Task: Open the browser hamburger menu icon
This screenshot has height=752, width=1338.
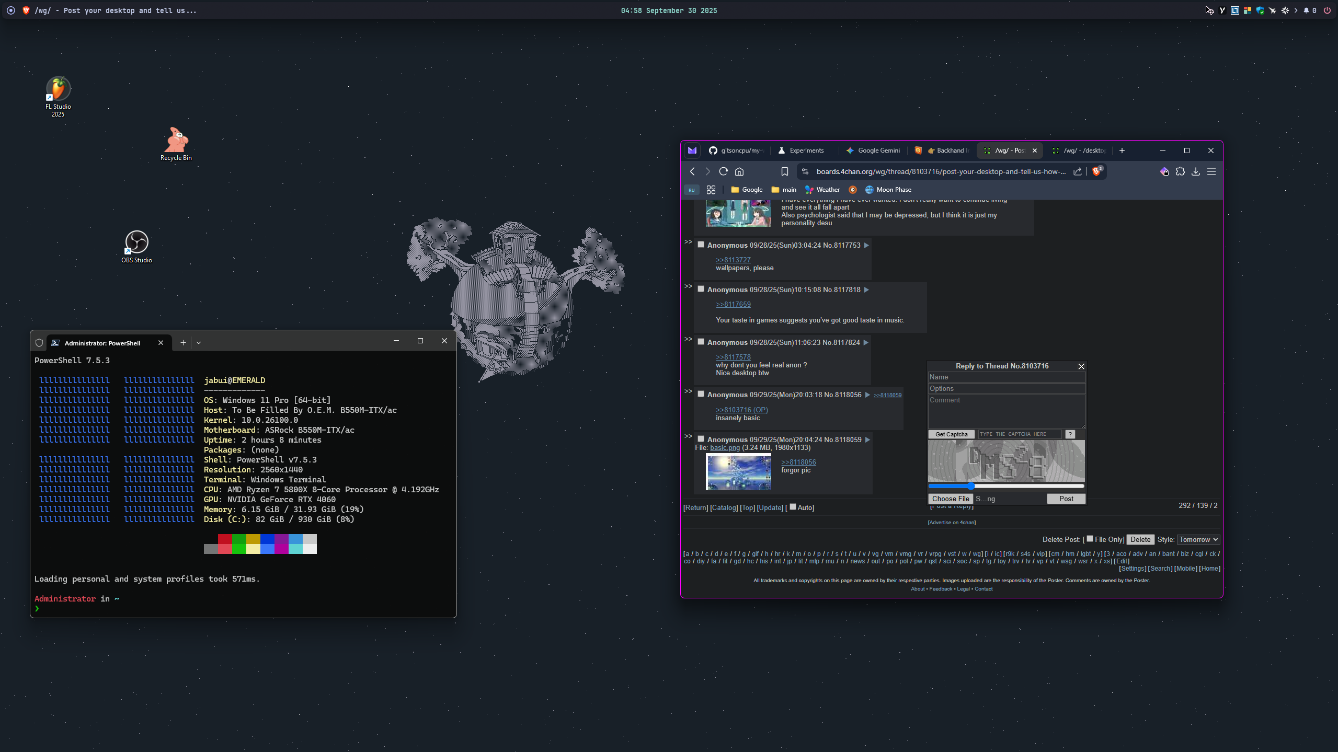Action: click(1211, 171)
